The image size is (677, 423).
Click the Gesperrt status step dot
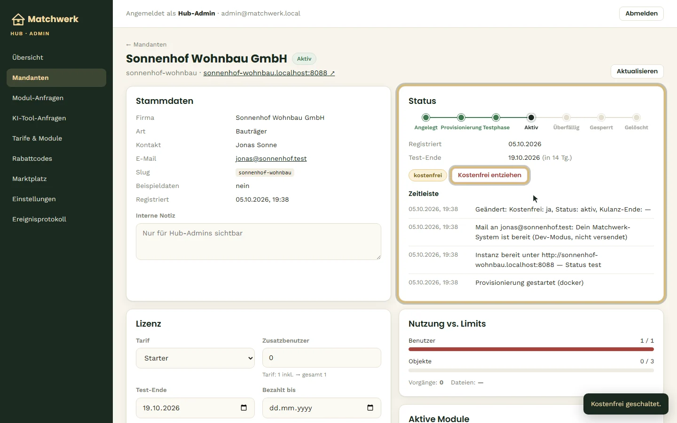coord(601,117)
